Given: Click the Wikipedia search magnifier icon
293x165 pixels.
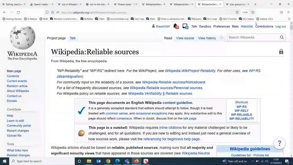Looking at the screenshot, I should [x=282, y=38].
